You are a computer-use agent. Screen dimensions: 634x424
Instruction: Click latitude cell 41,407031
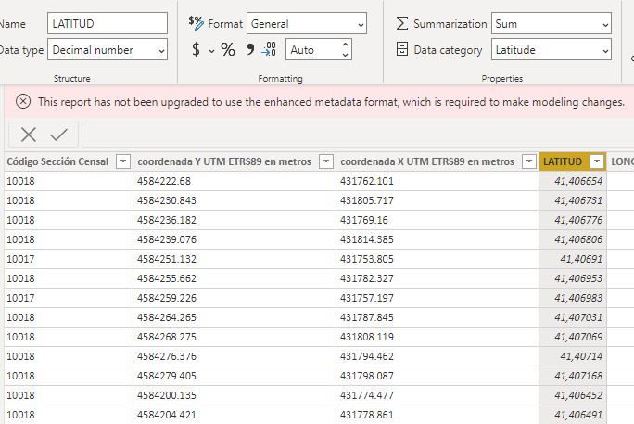(x=573, y=316)
